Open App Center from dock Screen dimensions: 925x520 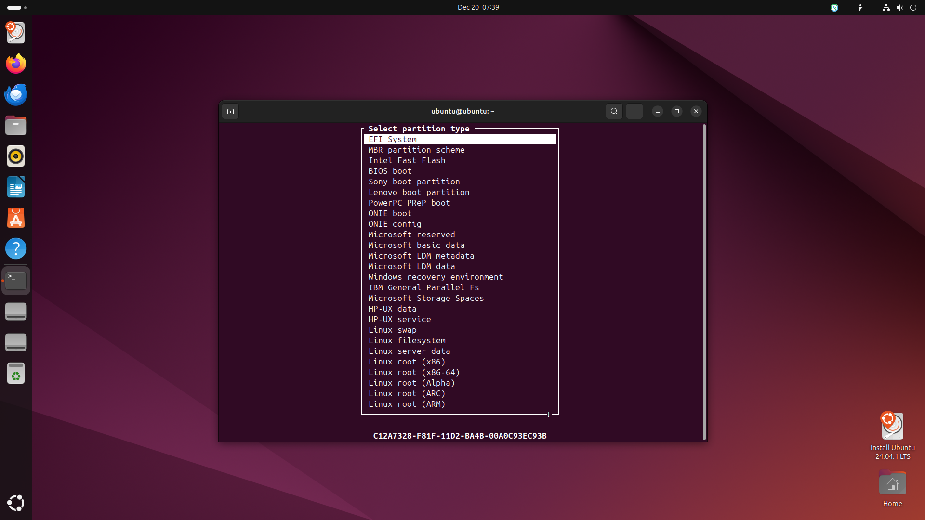point(16,218)
